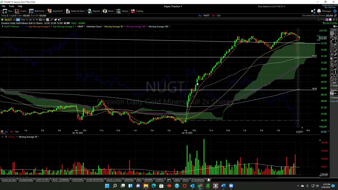338x190 pixels.
Task: Open the File menu
Action: [4, 6]
